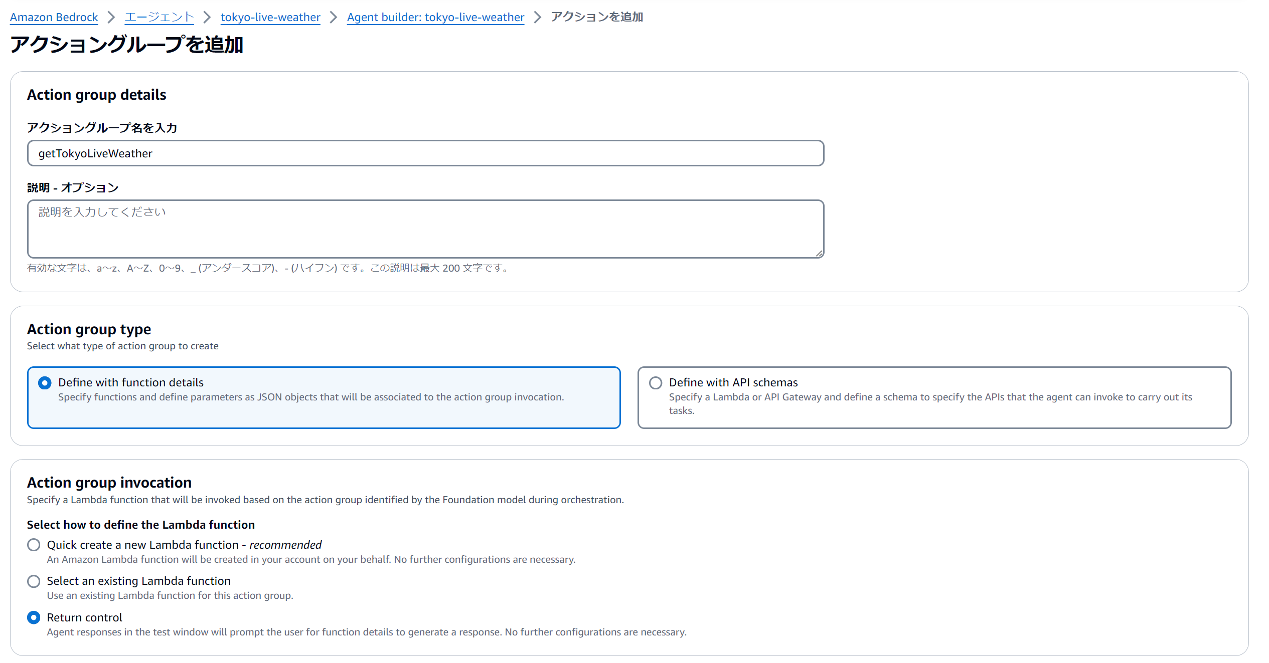
Task: Click the Amazon Bedrock breadcrumb link
Action: click(54, 17)
